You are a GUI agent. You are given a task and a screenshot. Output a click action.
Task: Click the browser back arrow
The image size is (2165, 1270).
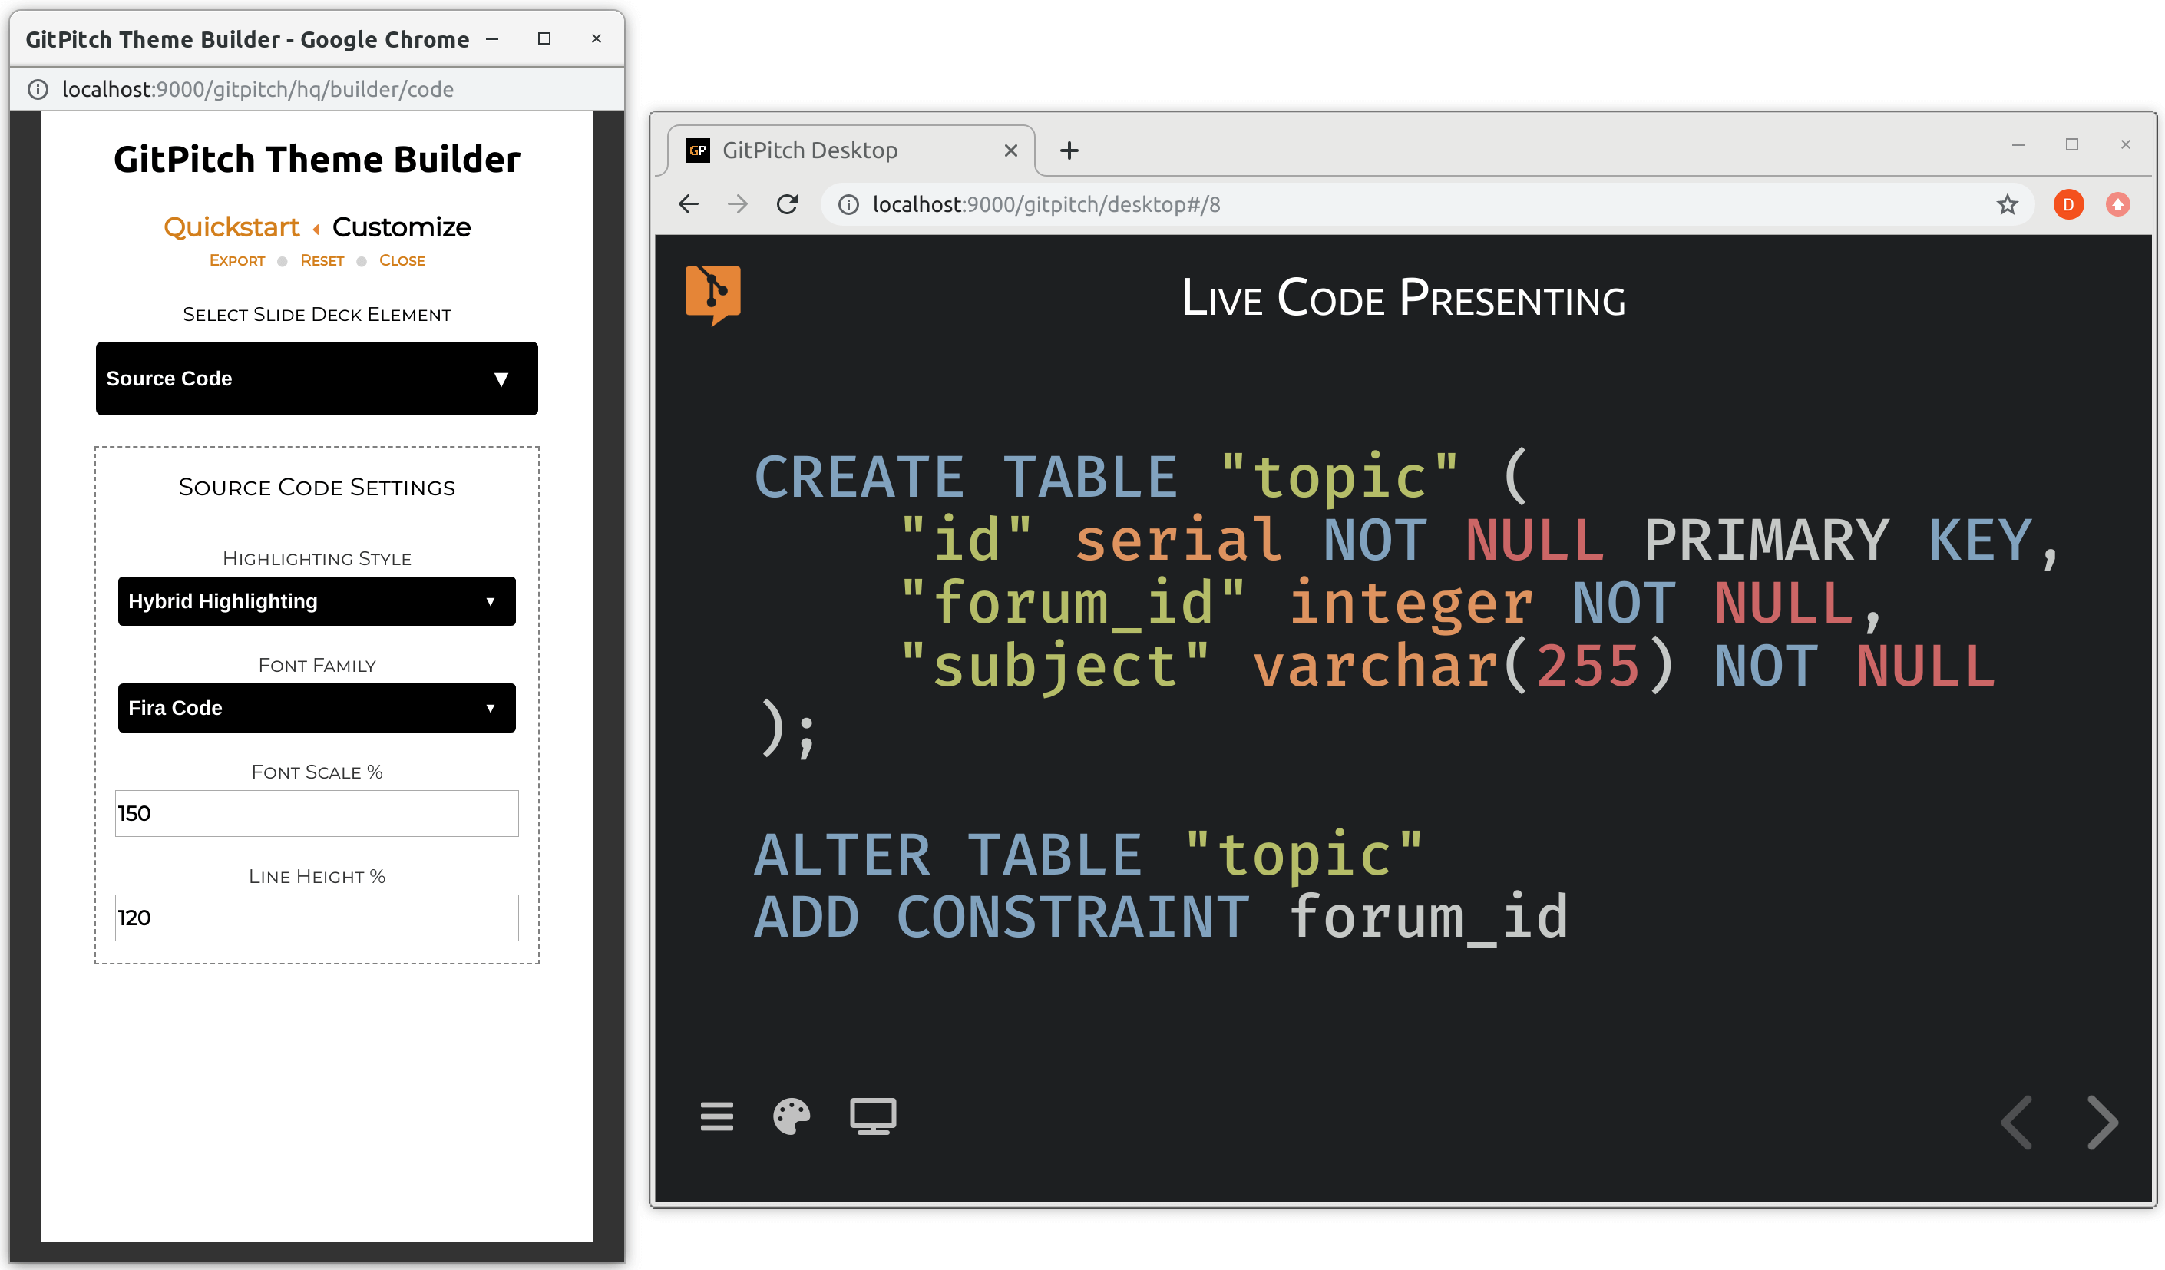(688, 204)
